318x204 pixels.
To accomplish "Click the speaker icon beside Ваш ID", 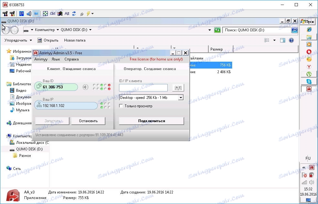I will pos(85,87).
